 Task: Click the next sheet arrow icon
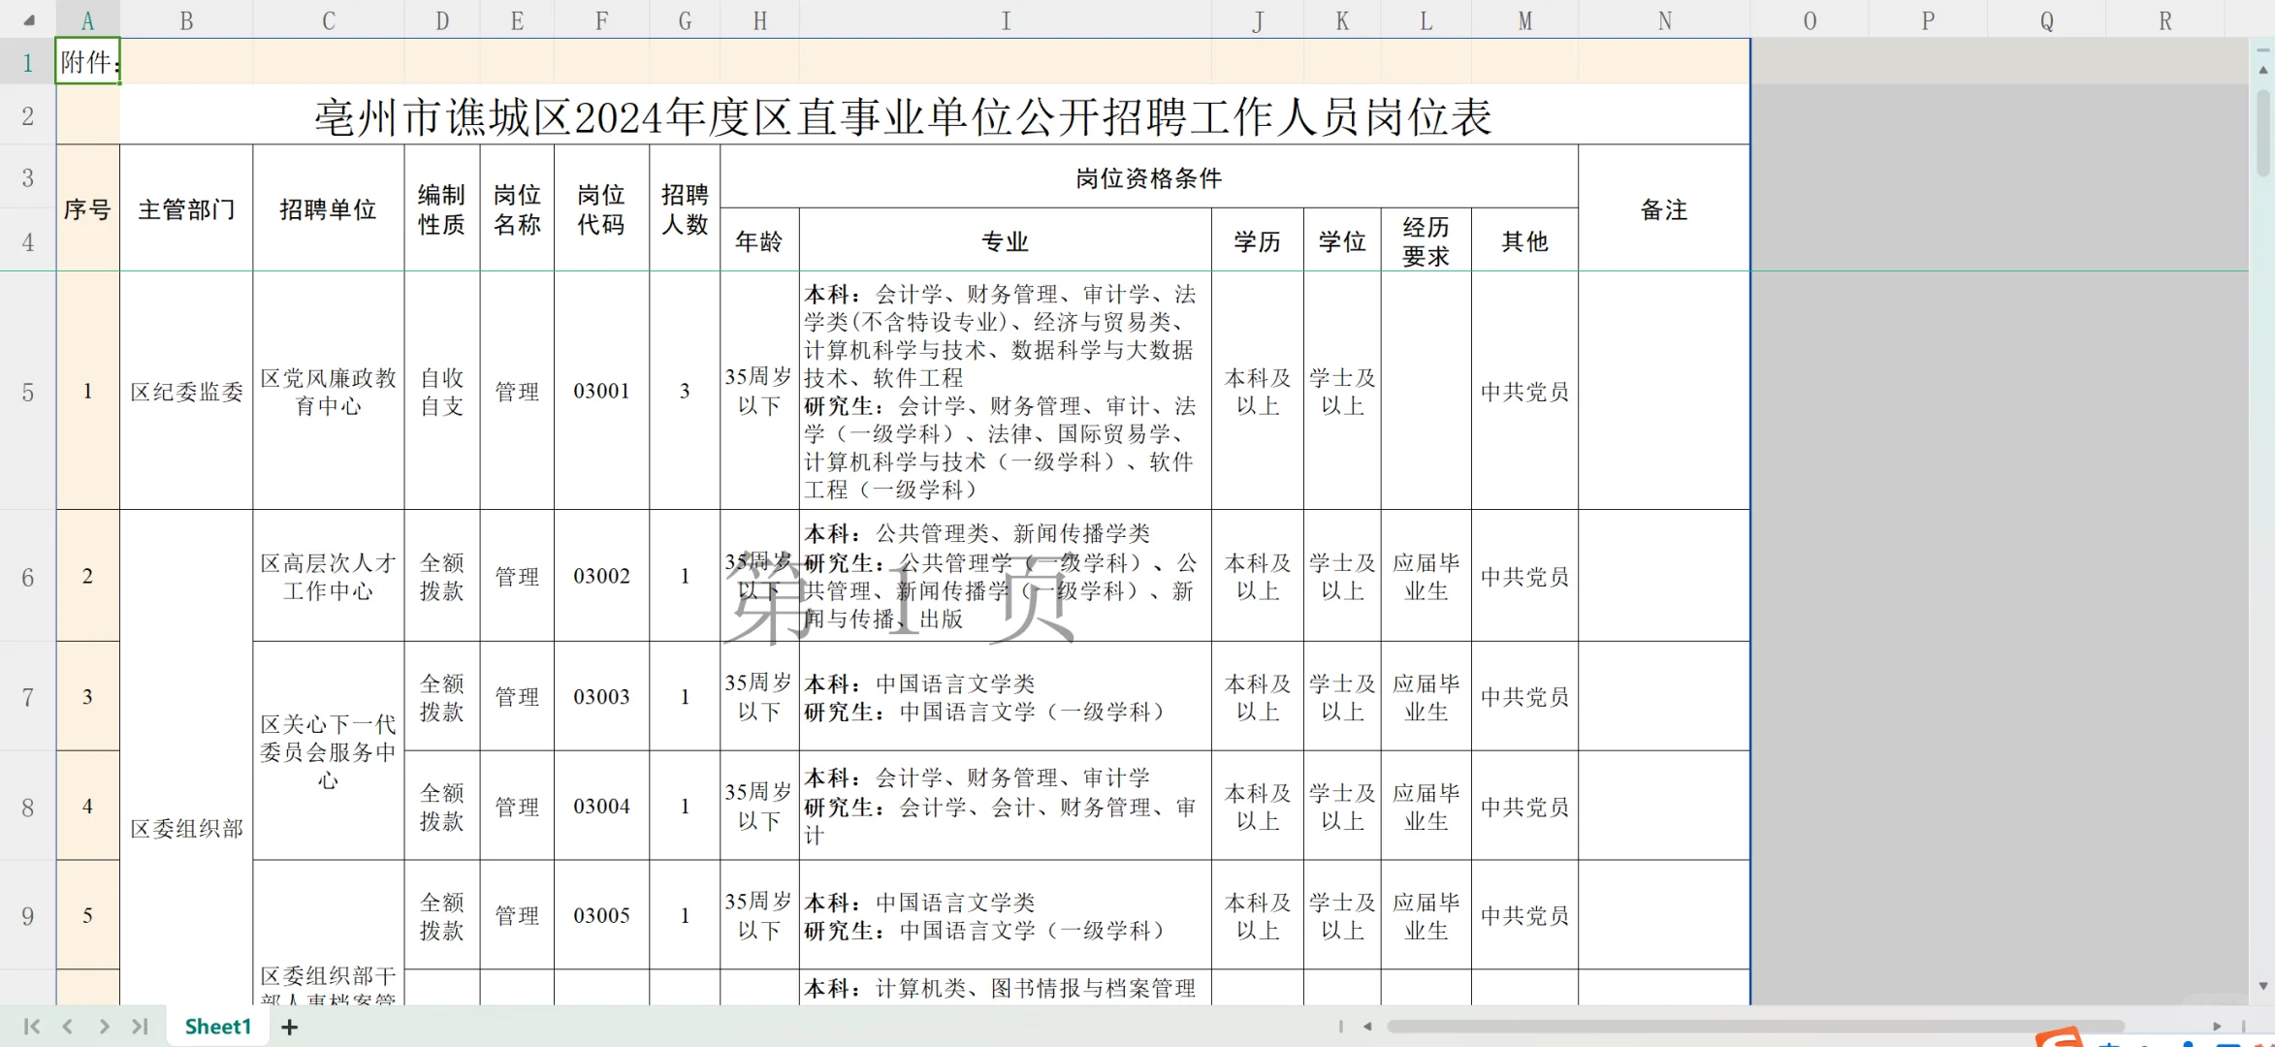(x=103, y=1026)
